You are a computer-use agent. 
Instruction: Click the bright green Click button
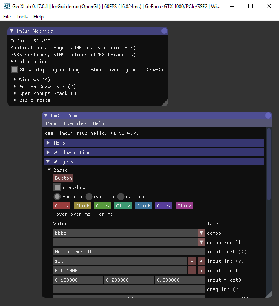pos(103,206)
